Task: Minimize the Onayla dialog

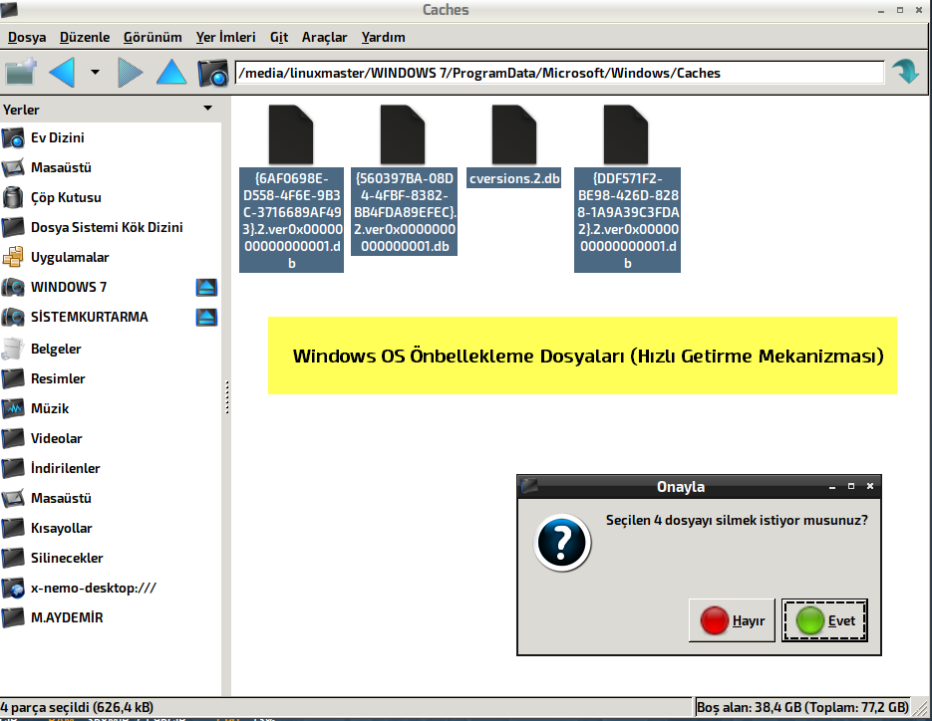Action: [832, 487]
